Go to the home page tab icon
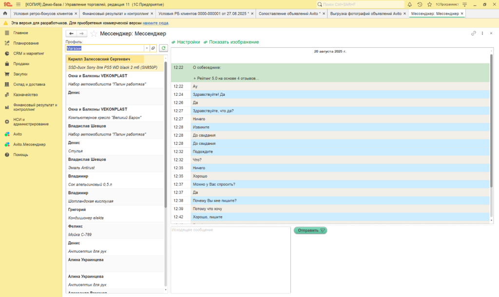Screen dimensions: 499x297 coord(5,14)
